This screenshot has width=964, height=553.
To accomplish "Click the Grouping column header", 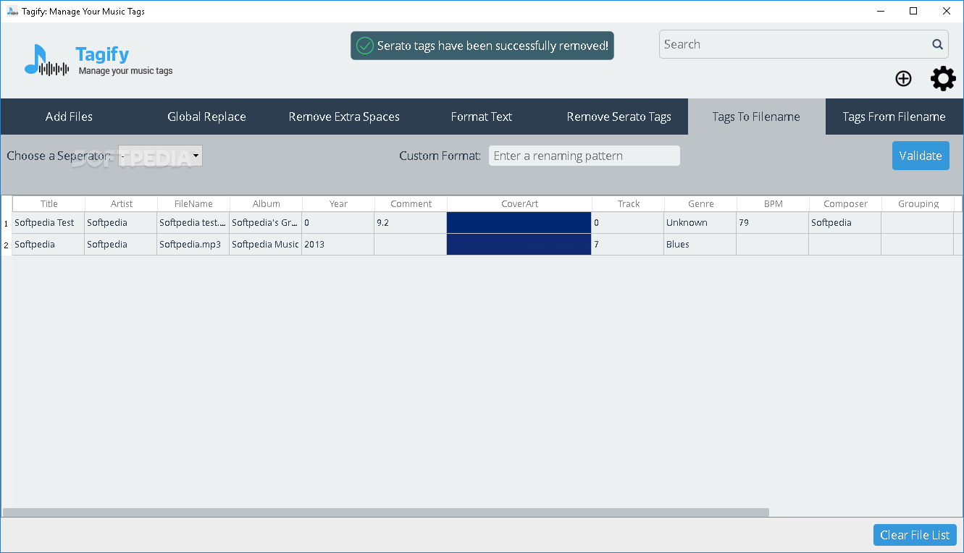I will pos(918,204).
